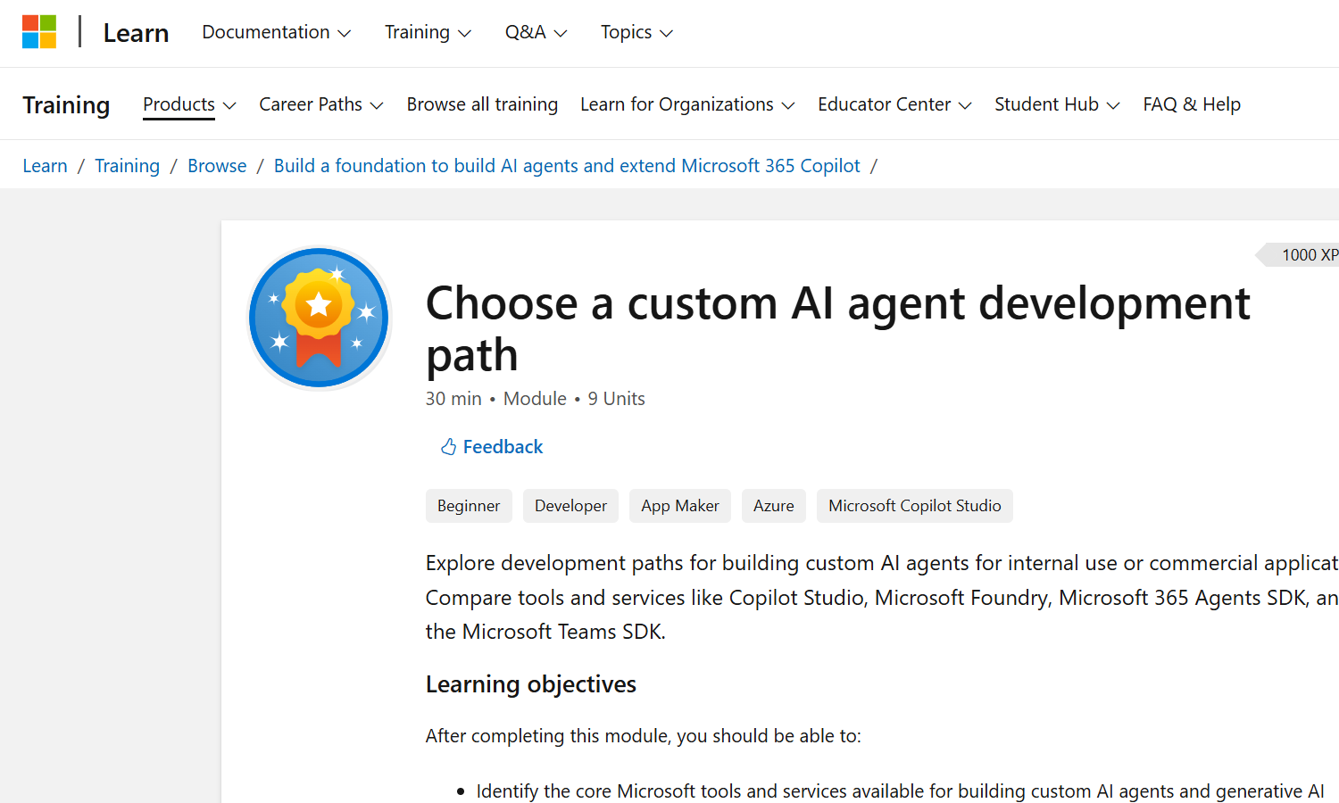1339x803 pixels.
Task: Click the Learn breadcrumb link
Action: pos(45,166)
